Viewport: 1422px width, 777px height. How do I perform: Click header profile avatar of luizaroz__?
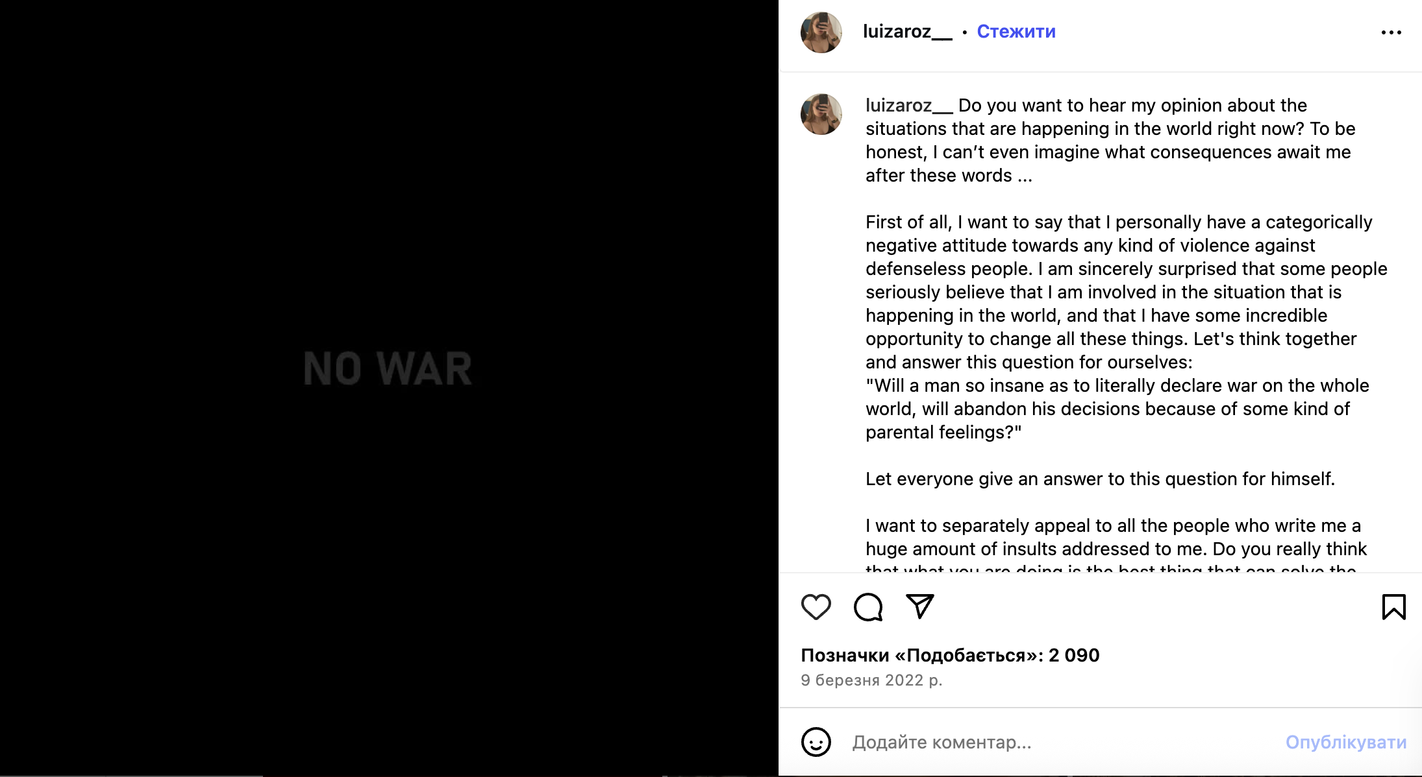(821, 32)
